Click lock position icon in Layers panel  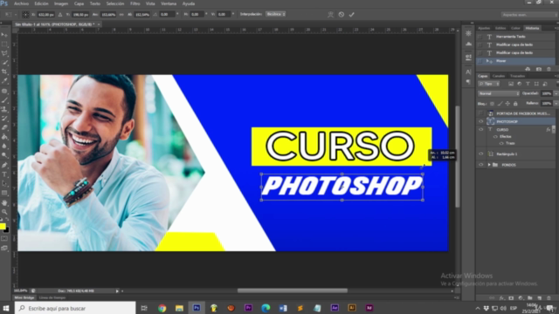[x=507, y=104]
